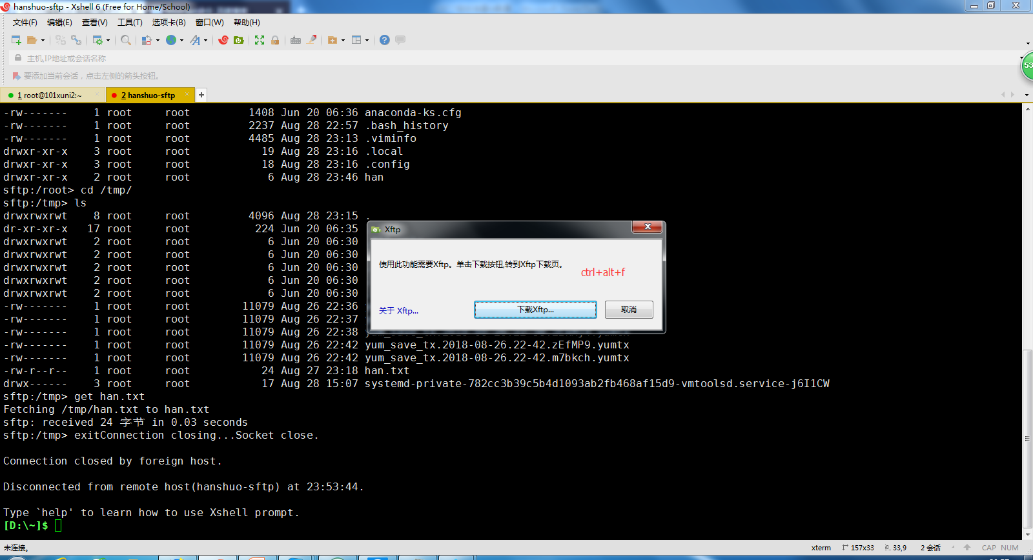Open the 帮助(H) menu

[x=247, y=23]
